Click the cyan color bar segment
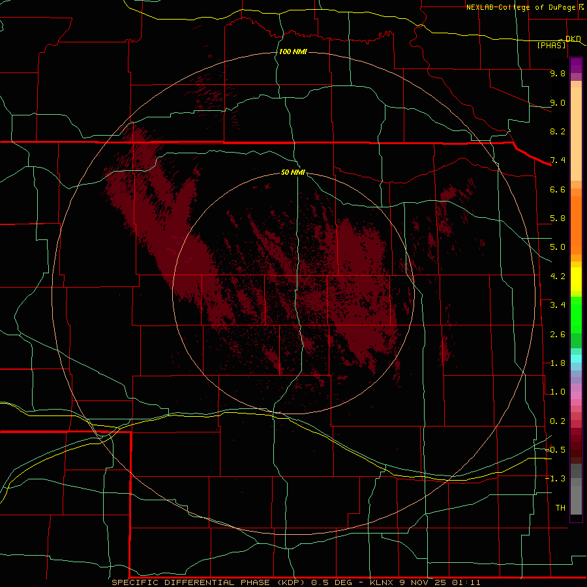The width and height of the screenshot is (587, 587). click(x=576, y=359)
